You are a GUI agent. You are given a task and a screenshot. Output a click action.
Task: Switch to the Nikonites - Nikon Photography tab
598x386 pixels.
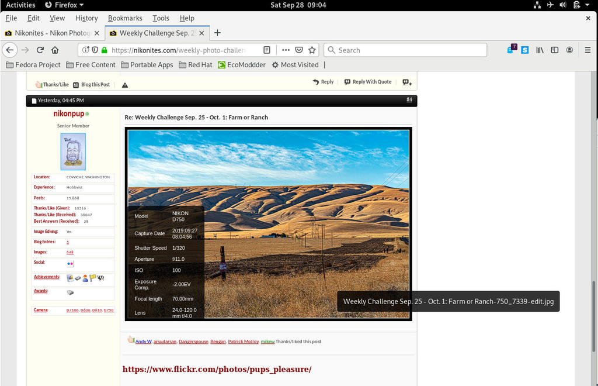[51, 33]
